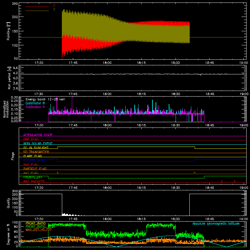Click the yellow FRONT_RATIO legend entry
This screenshot has height=250, width=250.
click(x=36, y=223)
